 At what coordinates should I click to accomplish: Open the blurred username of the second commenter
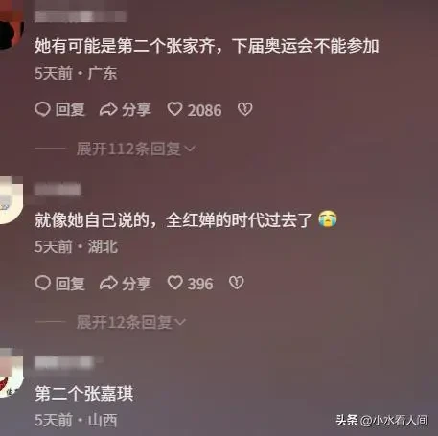(x=58, y=190)
